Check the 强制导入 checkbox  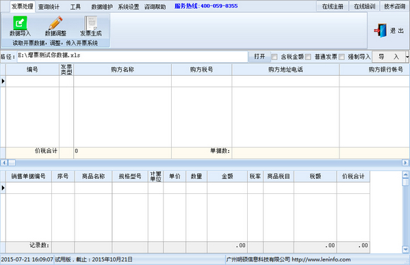(x=342, y=57)
